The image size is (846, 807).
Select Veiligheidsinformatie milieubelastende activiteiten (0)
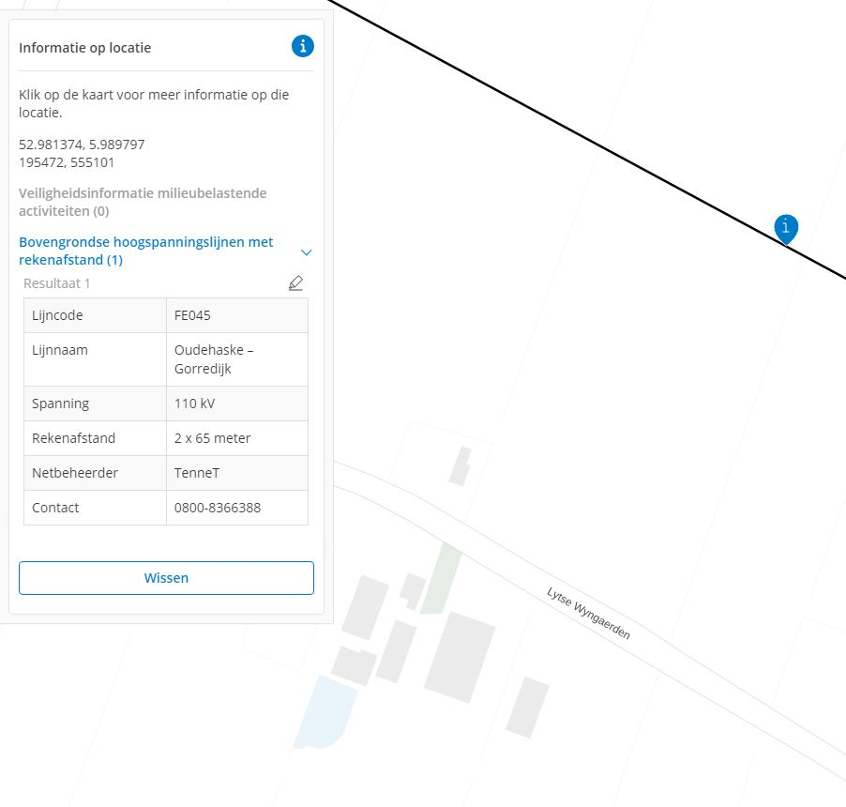click(x=143, y=202)
